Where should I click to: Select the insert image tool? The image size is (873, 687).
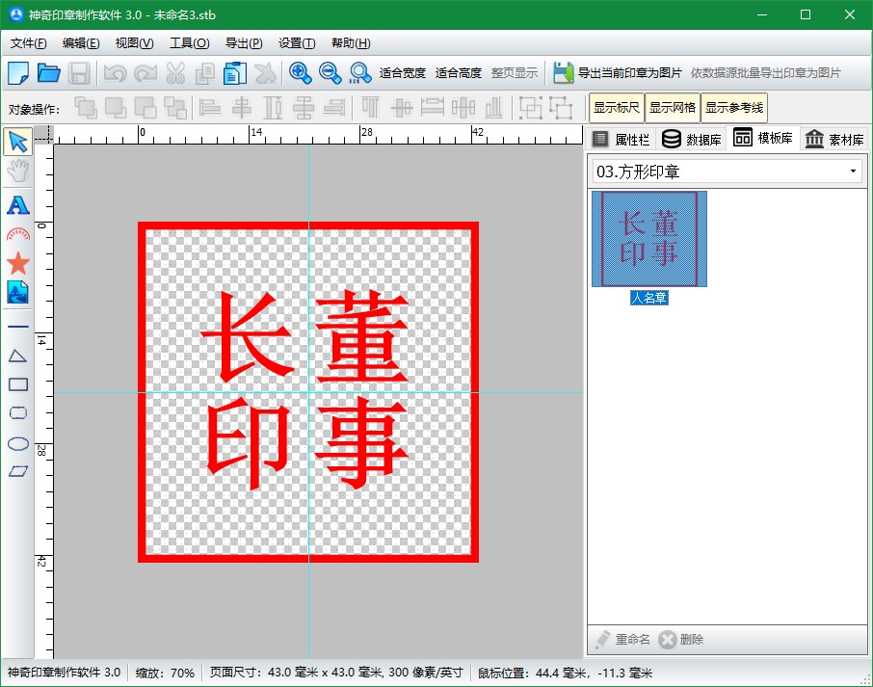point(17,292)
